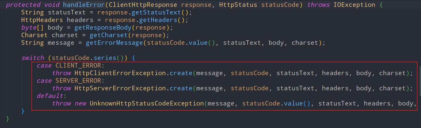Click HttpClientErrorException class name
Viewport: 421px width, 128px height.
120,73
